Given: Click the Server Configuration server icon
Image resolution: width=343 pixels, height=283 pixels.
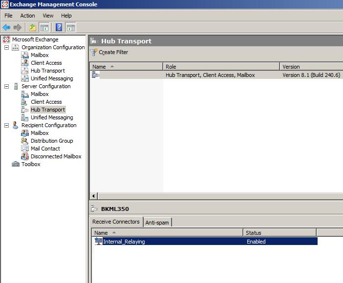Looking at the screenshot, I should click(16, 86).
